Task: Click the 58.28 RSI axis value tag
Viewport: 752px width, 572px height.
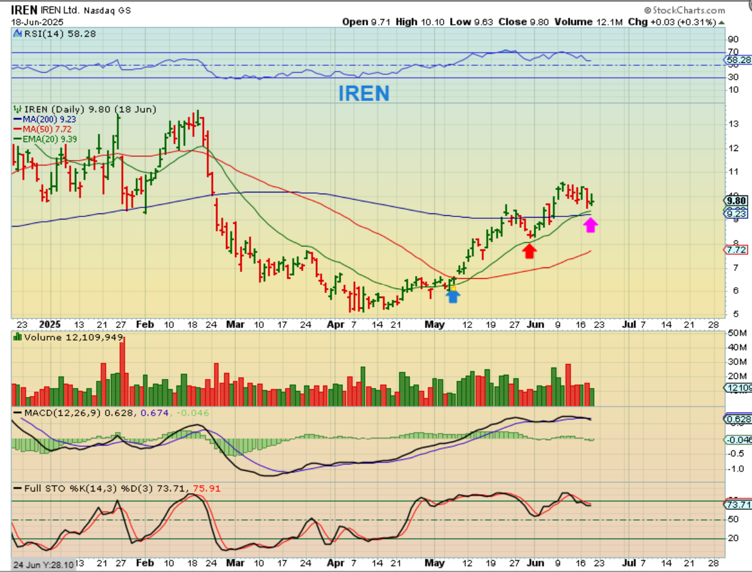Action: click(x=738, y=60)
